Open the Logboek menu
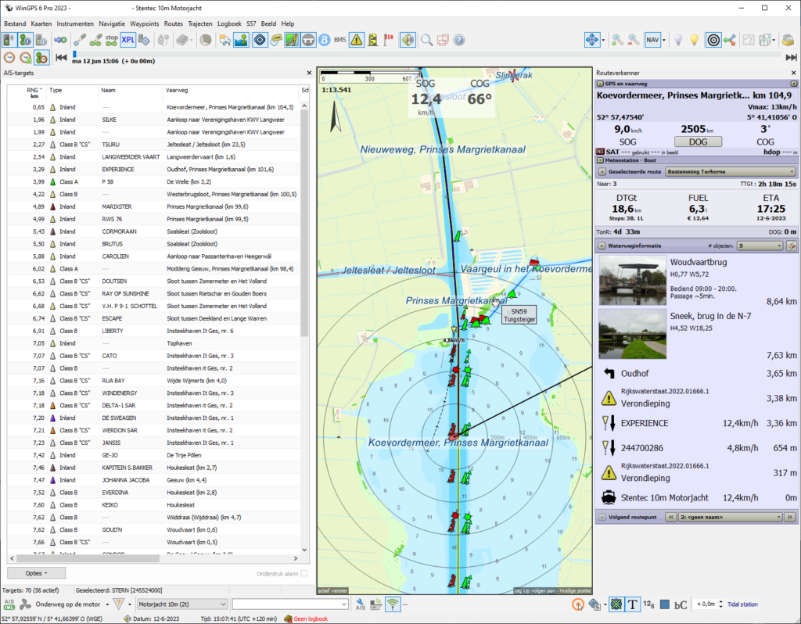The height and width of the screenshot is (624, 801). 229,23
